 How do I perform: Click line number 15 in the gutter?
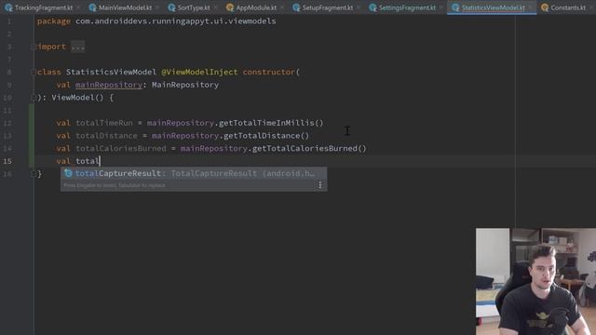click(7, 161)
